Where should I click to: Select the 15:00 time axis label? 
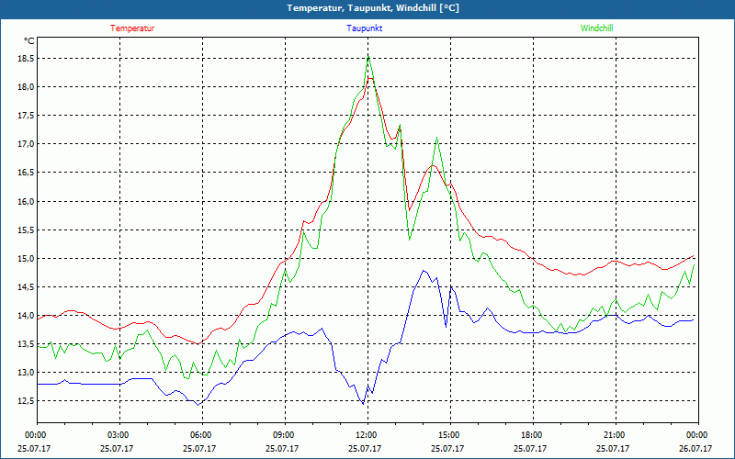449,435
